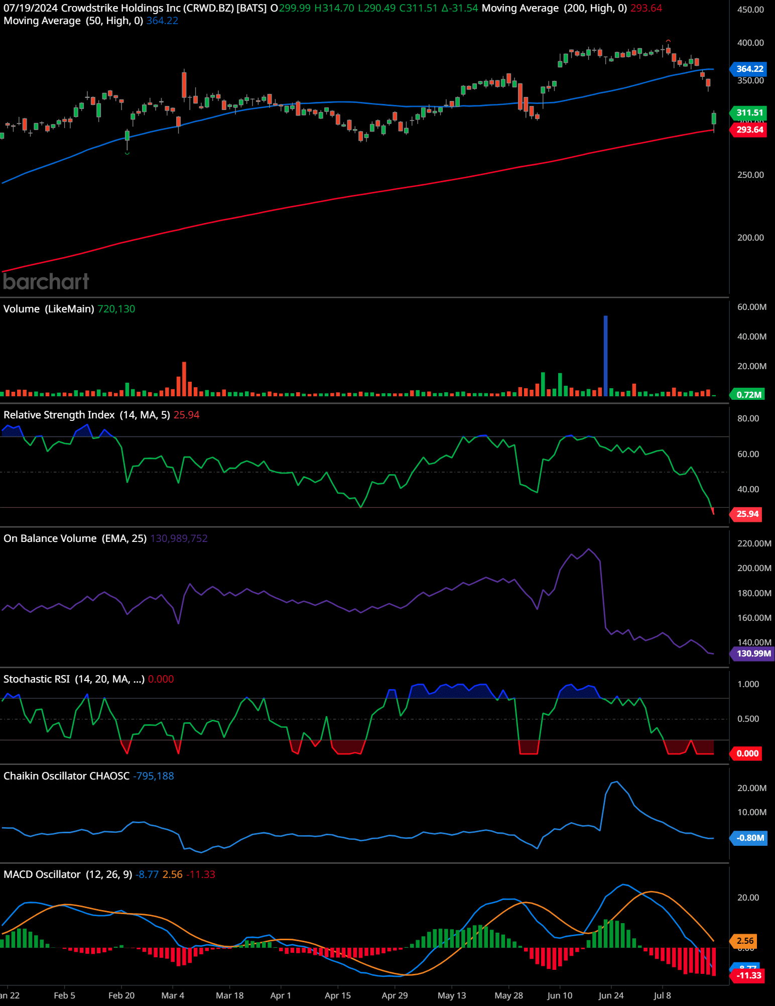Click the 200.00M OBV axis label
Screen dimensions: 775x1006
pyautogui.click(x=754, y=568)
